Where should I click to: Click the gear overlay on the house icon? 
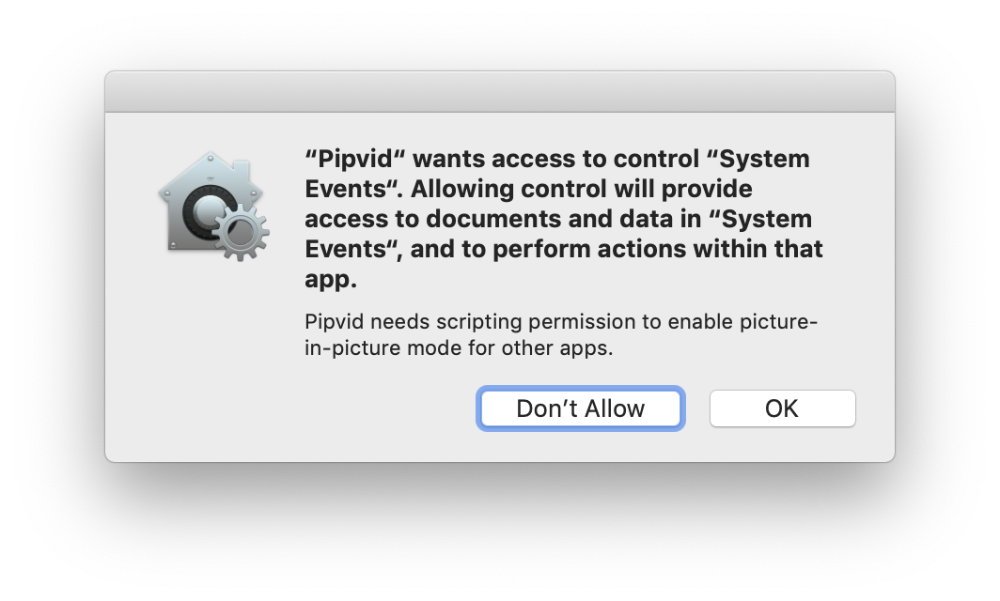point(241,232)
